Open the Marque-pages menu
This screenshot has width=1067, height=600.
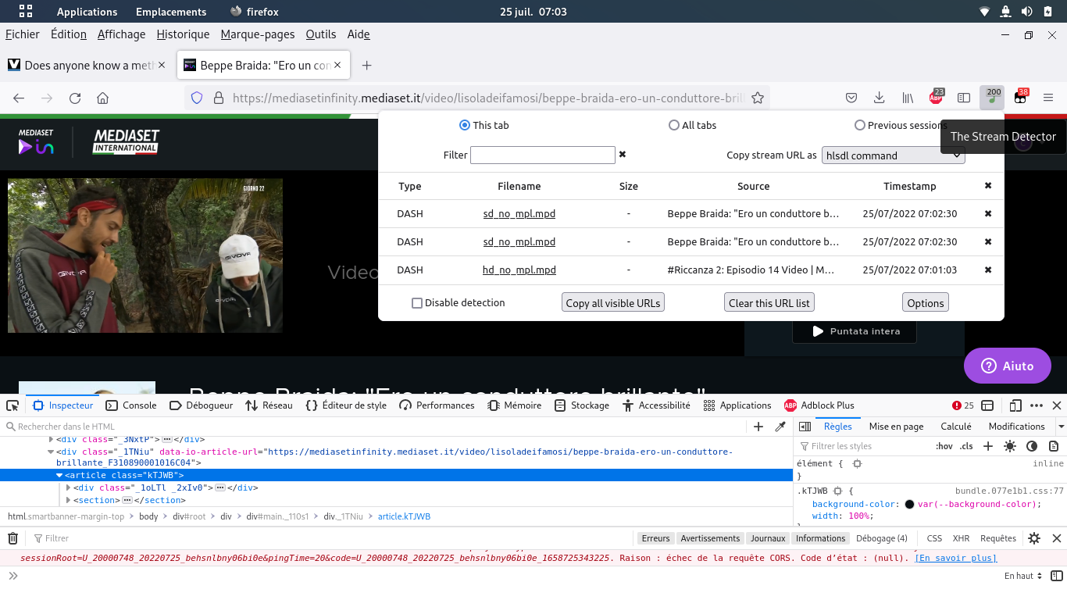click(258, 34)
